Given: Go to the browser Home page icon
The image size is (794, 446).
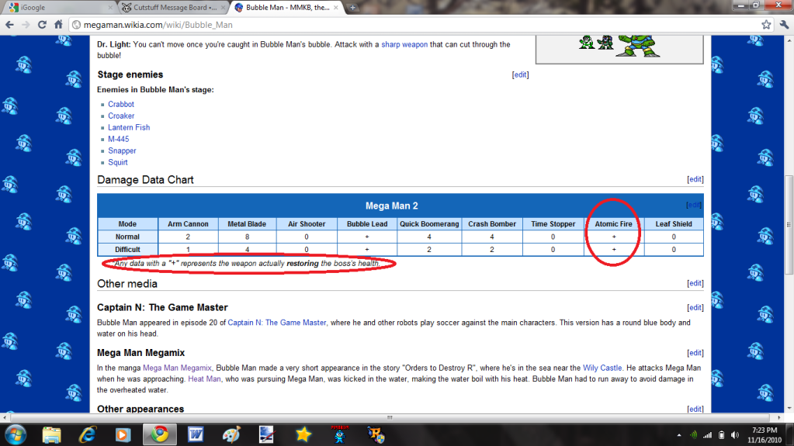Looking at the screenshot, I should (58, 24).
